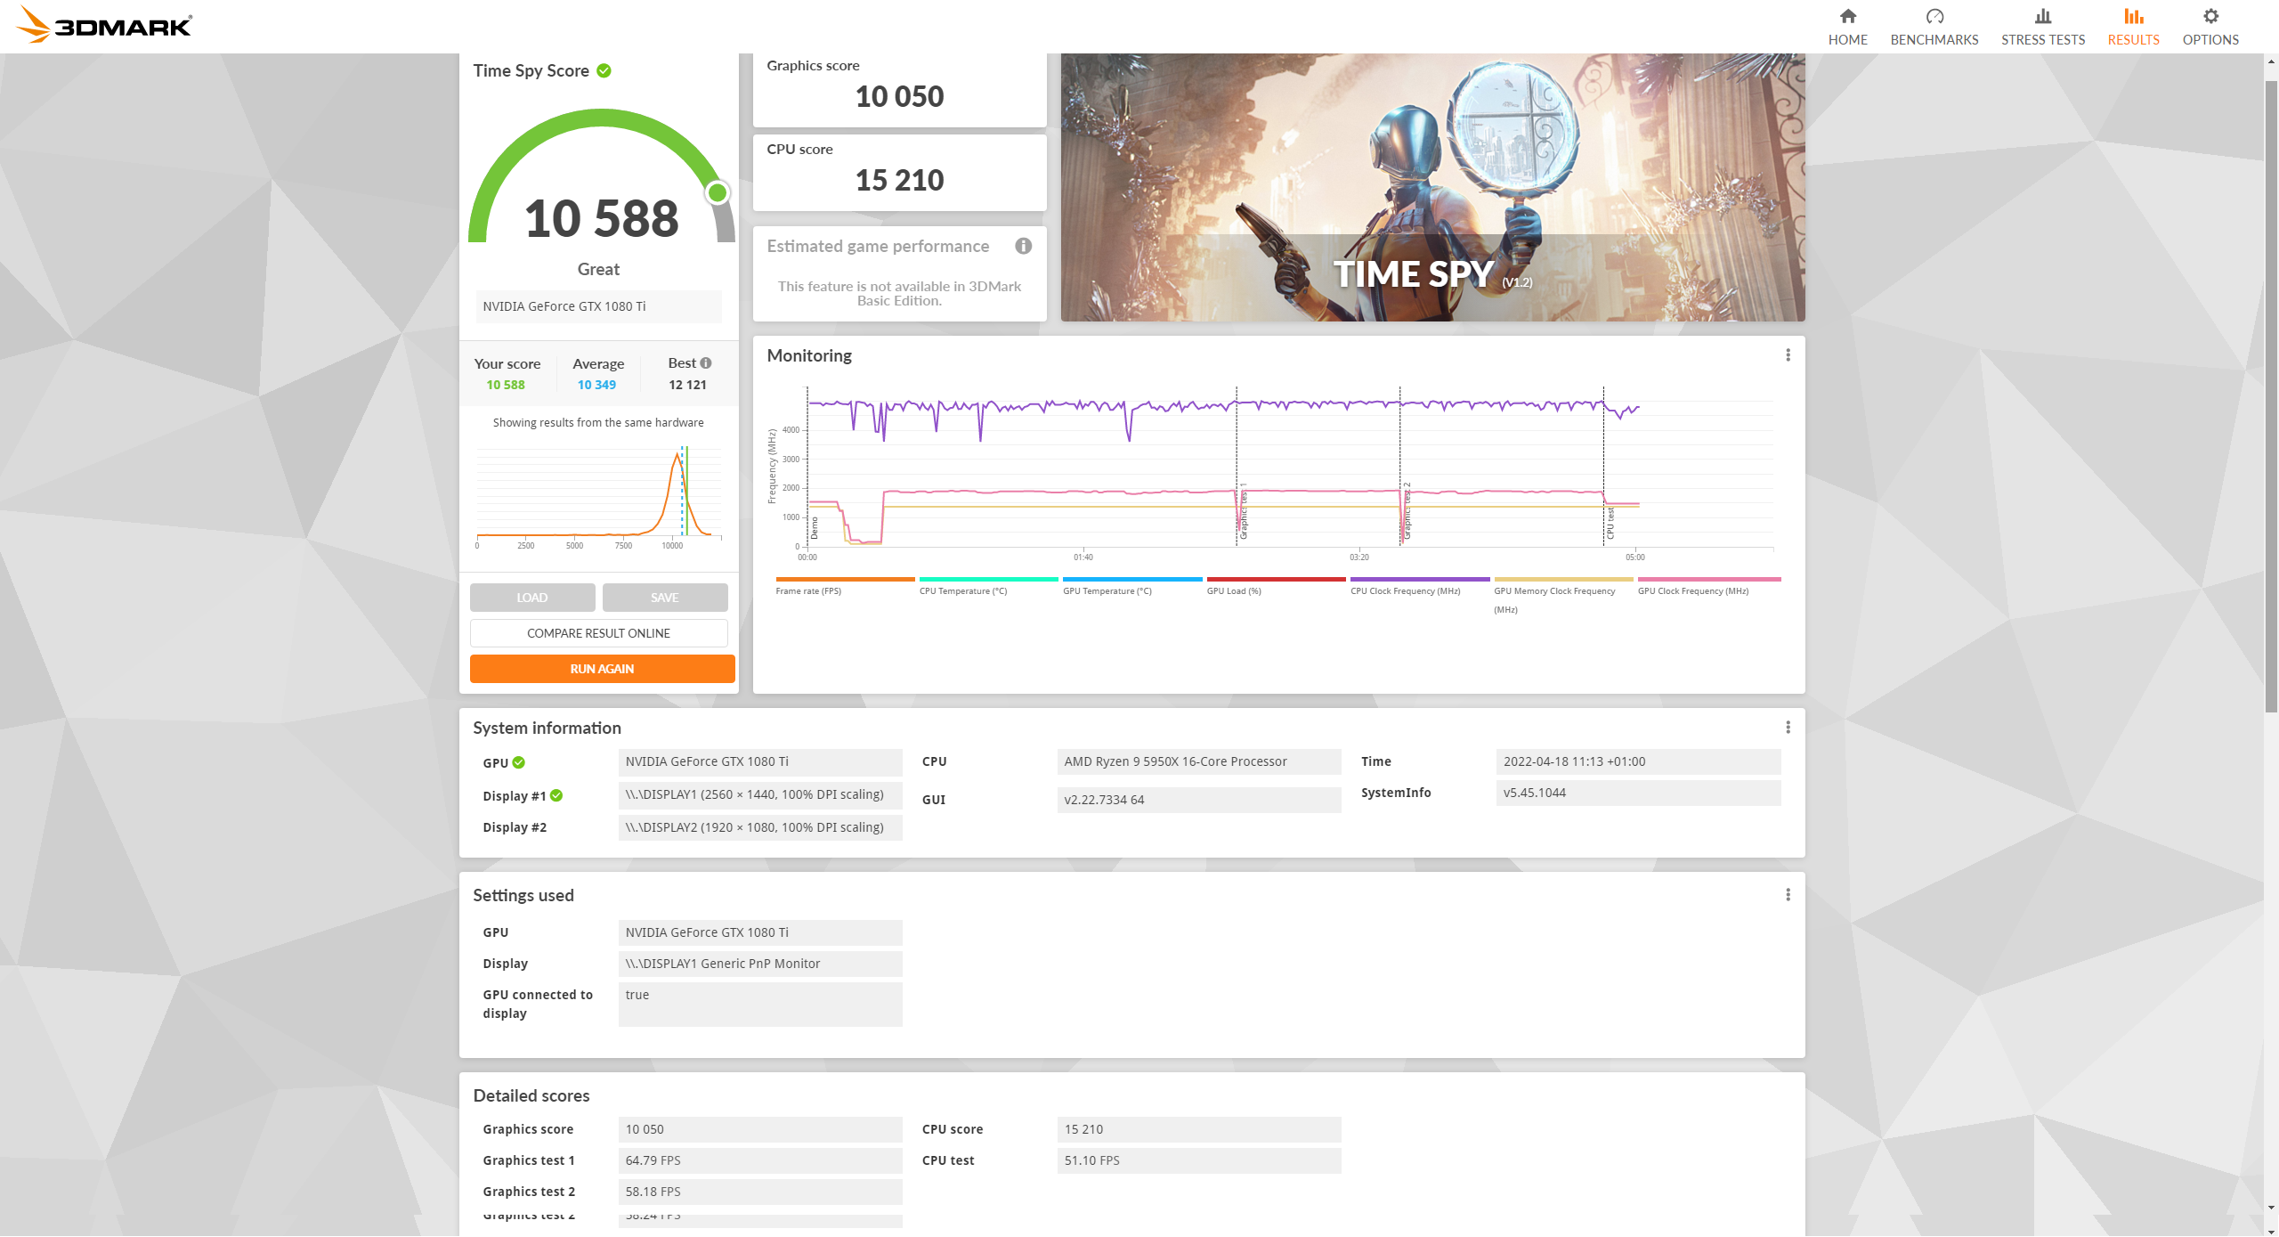Screen dimensions: 2279x1237
Task: Click the Time Spy Score green checkmark
Action: point(604,70)
